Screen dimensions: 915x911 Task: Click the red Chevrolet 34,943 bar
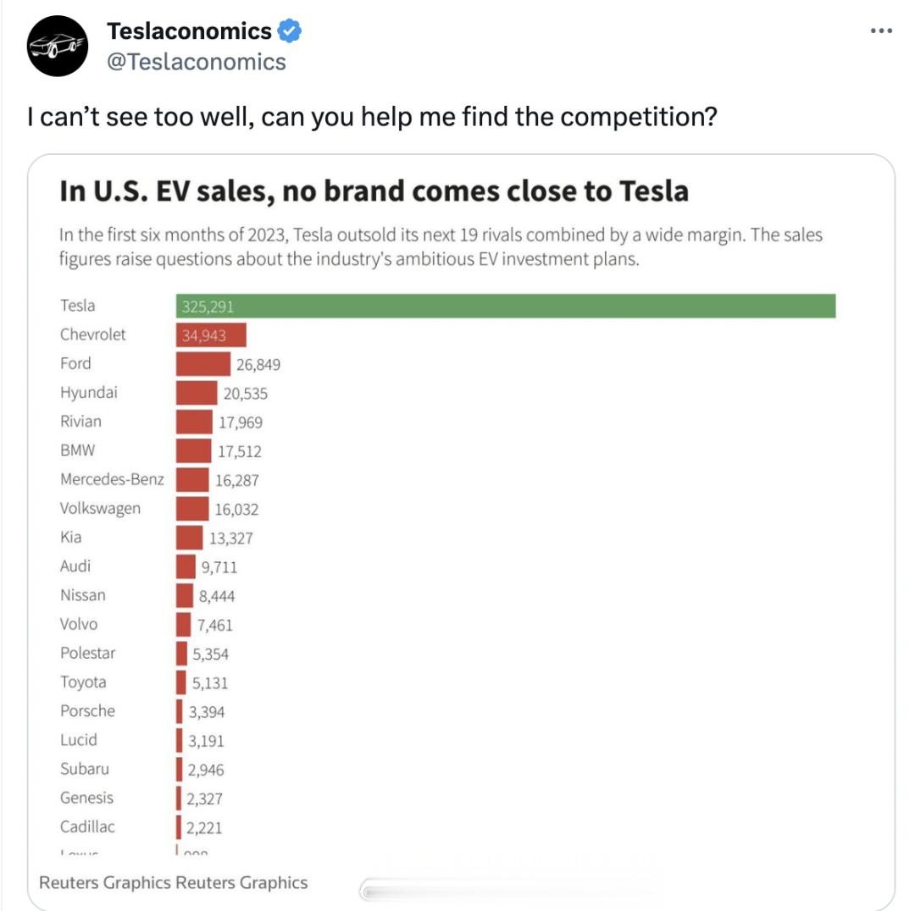pyautogui.click(x=211, y=334)
